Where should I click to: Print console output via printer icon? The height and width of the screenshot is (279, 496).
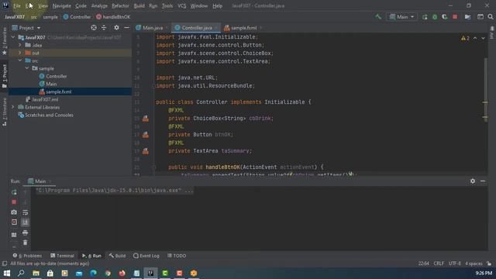click(26, 232)
